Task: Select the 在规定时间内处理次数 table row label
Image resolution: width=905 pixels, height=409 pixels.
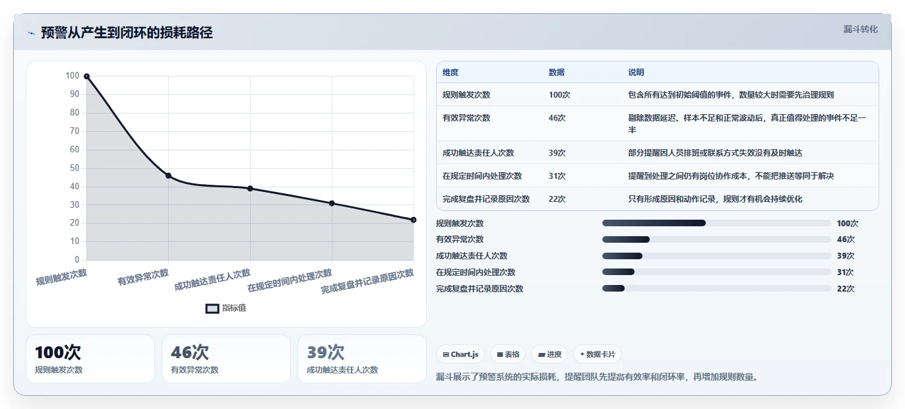Action: click(482, 176)
